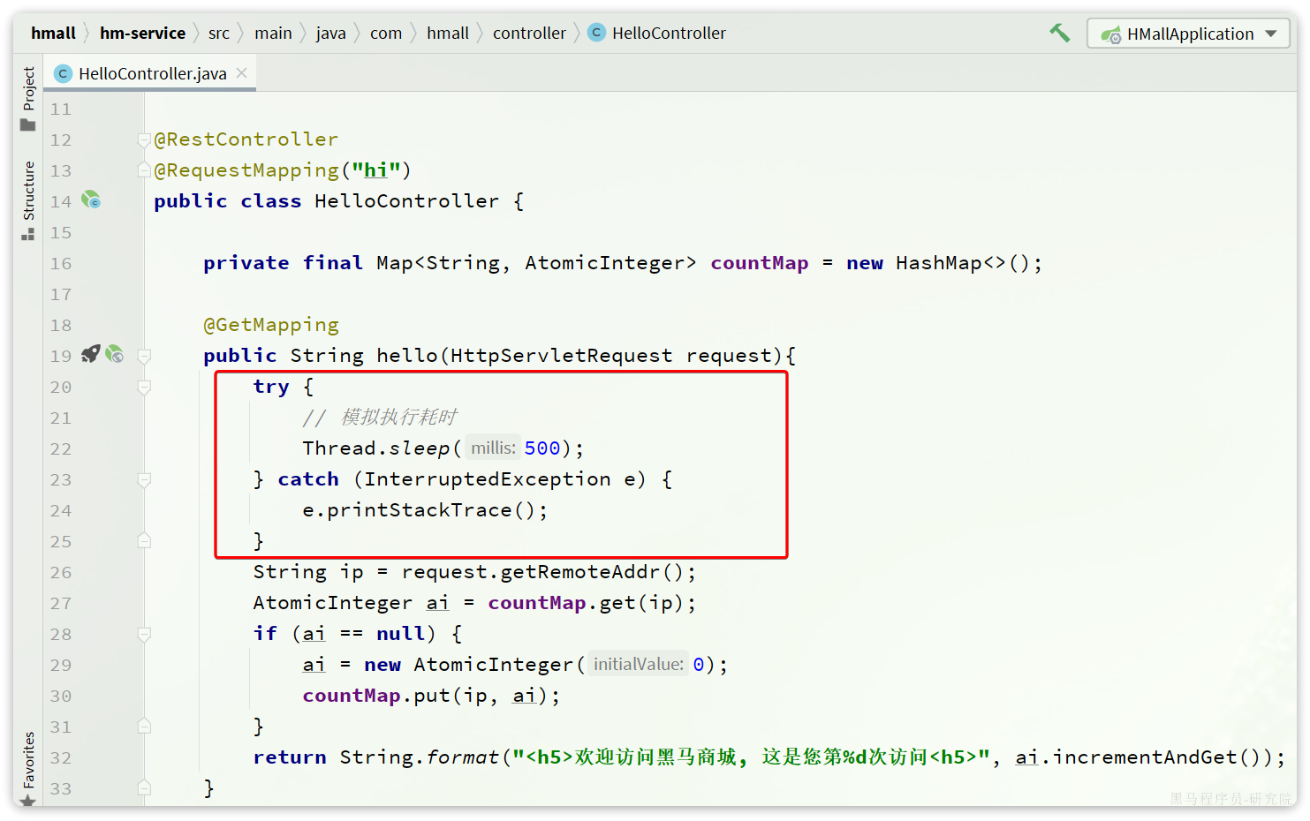The height and width of the screenshot is (821, 1310).
Task: Click the Spring globe gutter icon on line 19
Action: click(x=114, y=355)
